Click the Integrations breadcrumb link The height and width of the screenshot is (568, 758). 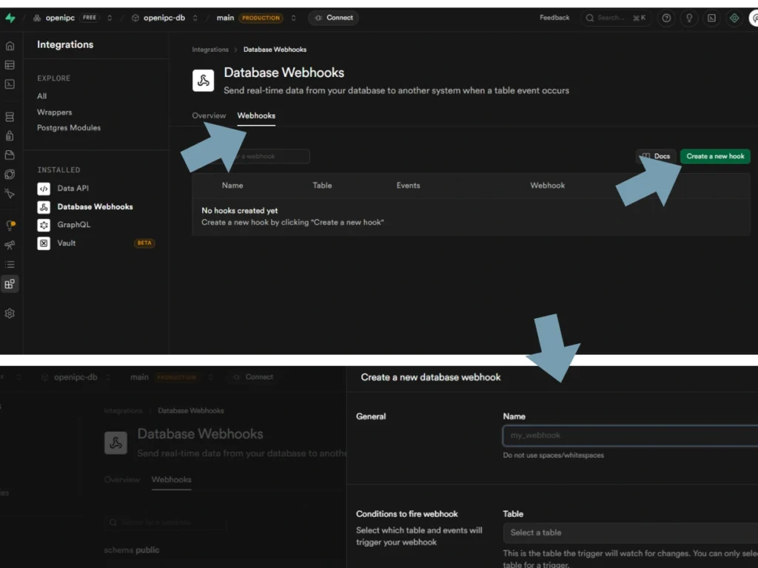(x=210, y=50)
